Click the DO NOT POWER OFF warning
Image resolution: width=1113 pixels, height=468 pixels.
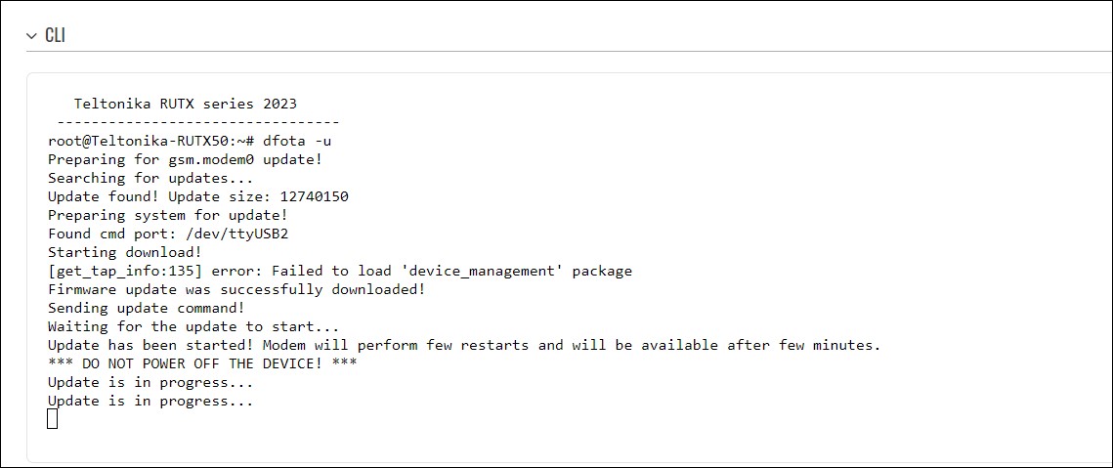click(x=202, y=363)
